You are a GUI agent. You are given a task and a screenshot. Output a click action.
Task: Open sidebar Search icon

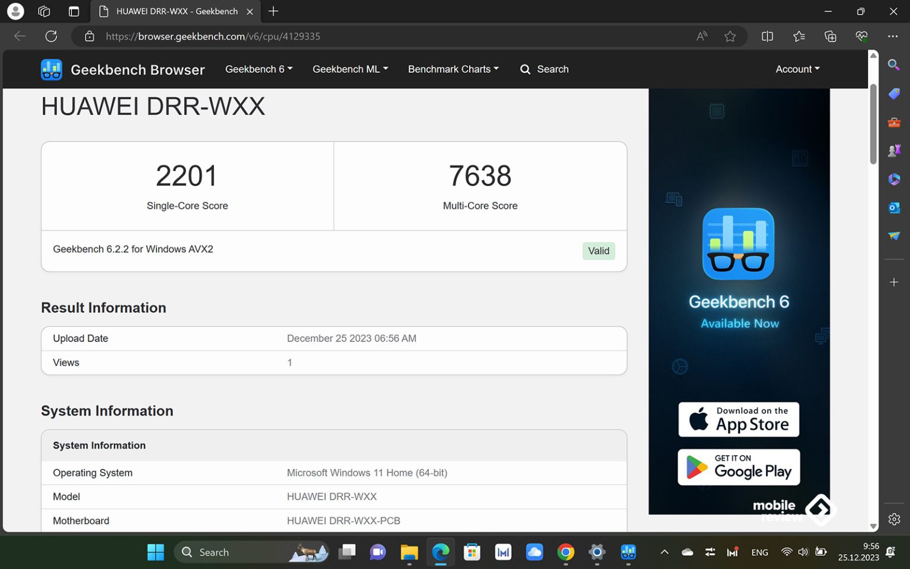(894, 64)
